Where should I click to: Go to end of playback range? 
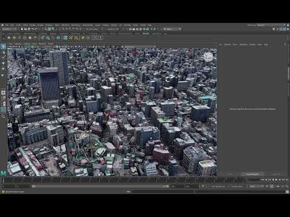click(287, 180)
